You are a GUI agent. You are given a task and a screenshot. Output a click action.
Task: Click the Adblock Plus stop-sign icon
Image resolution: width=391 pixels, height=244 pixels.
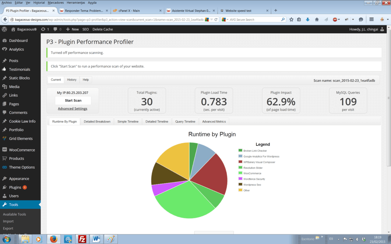(x=335, y=20)
